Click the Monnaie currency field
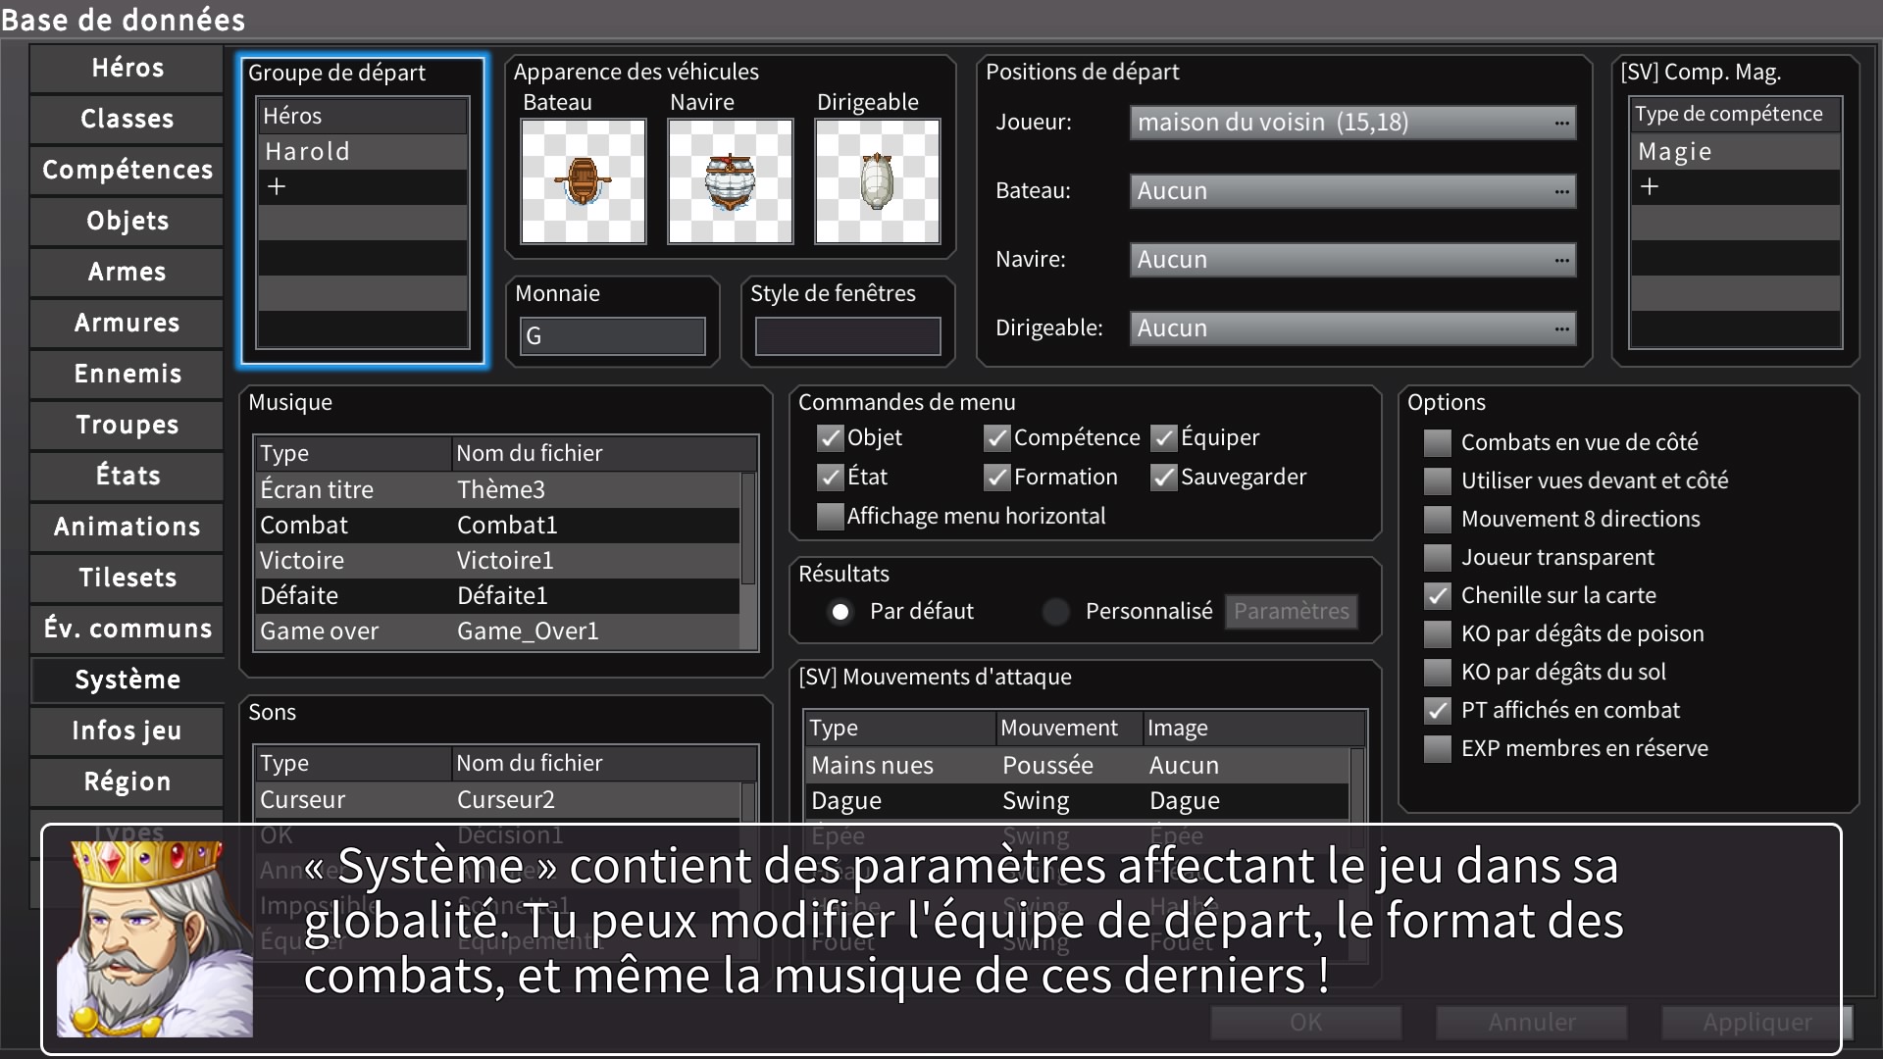Viewport: 1883px width, 1059px height. 612,336
